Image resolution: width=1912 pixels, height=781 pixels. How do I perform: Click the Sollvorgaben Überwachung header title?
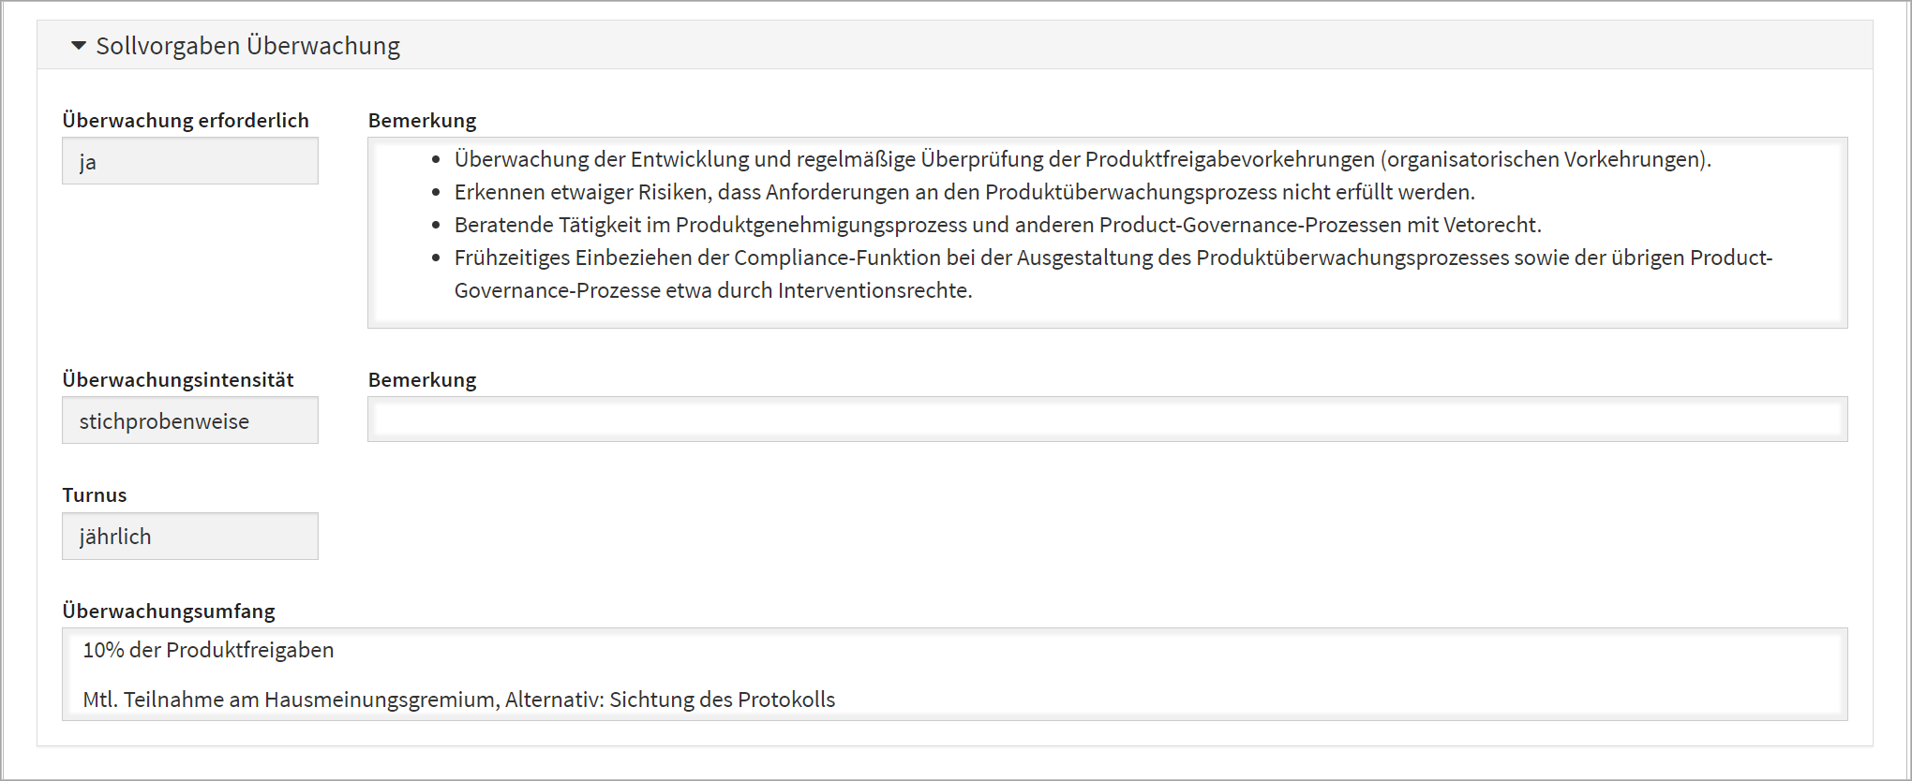click(247, 45)
